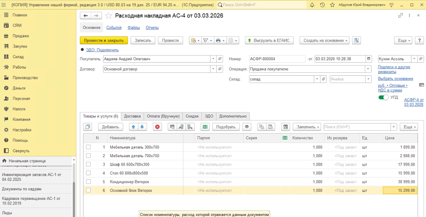The height and width of the screenshot is (217, 426).
Task: Open the Помощь section
Action: 20,140
